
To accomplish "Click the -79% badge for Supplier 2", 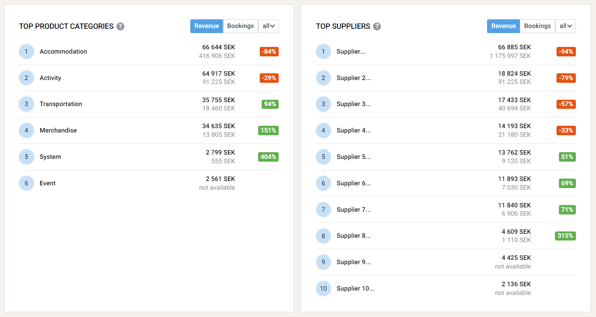I will [566, 78].
